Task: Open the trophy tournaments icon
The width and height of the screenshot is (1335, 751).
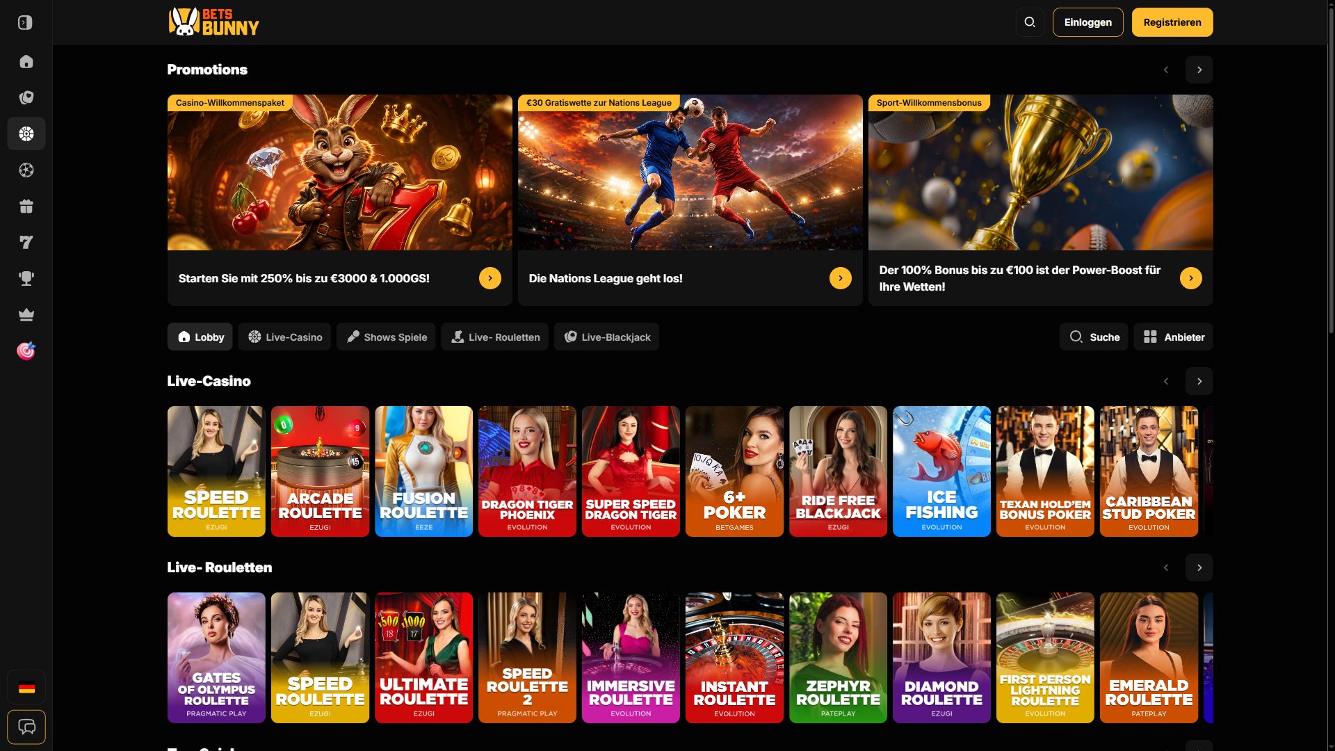Action: [26, 279]
